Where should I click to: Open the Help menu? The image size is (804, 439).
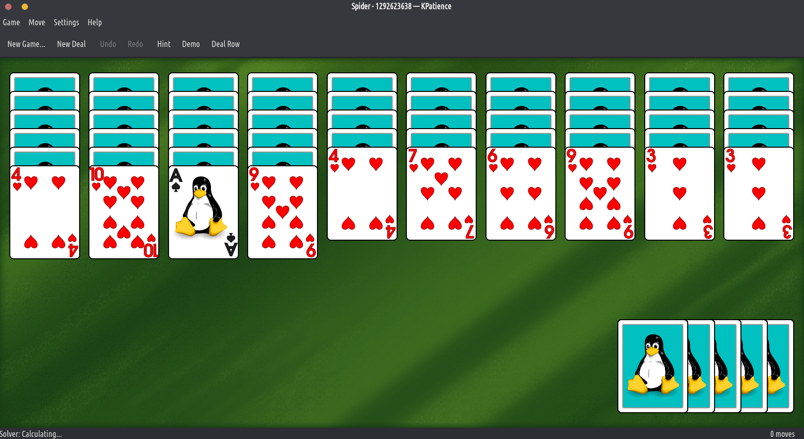click(95, 22)
